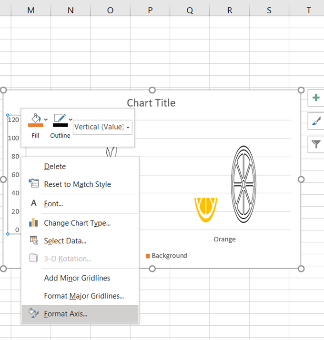Screen dimensions: 324x340
Task: Open Chart Filters funnel button
Action: click(x=316, y=144)
